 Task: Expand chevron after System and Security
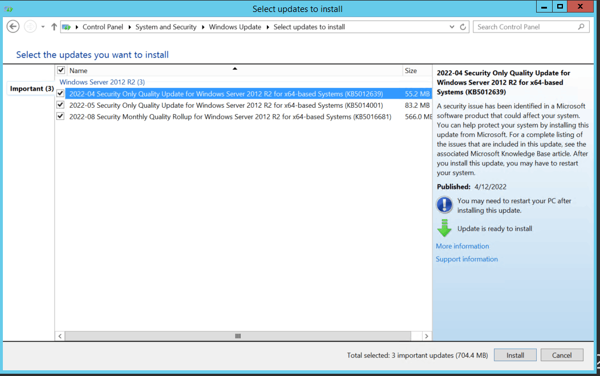203,27
